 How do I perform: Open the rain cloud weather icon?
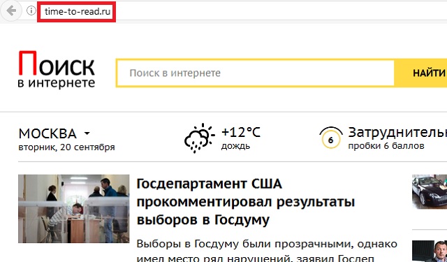pyautogui.click(x=199, y=138)
